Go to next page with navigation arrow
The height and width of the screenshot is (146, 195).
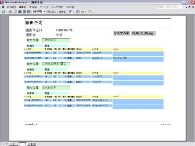point(29,144)
